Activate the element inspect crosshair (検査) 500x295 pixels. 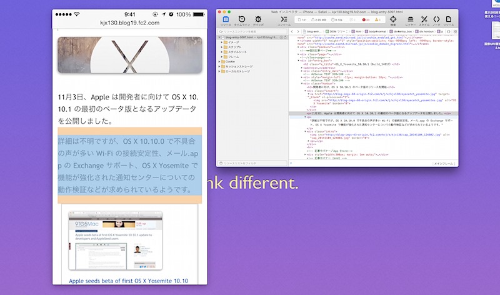coord(393,21)
